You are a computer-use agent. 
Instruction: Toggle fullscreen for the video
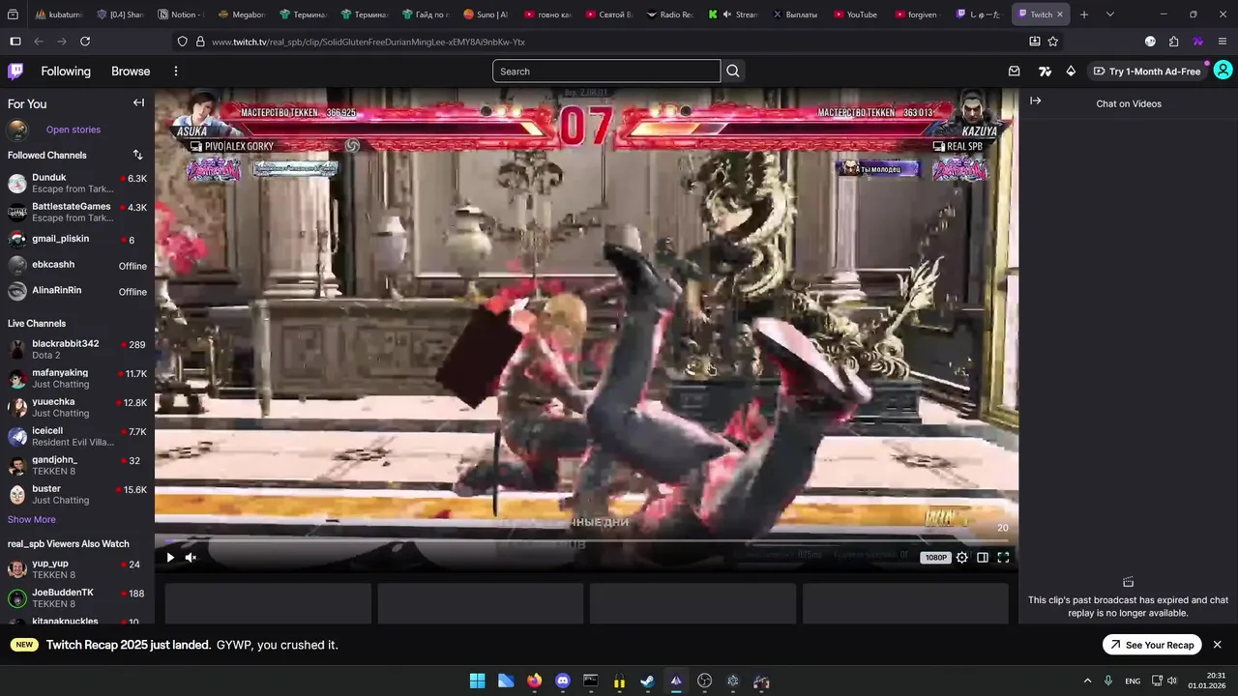tap(1003, 557)
